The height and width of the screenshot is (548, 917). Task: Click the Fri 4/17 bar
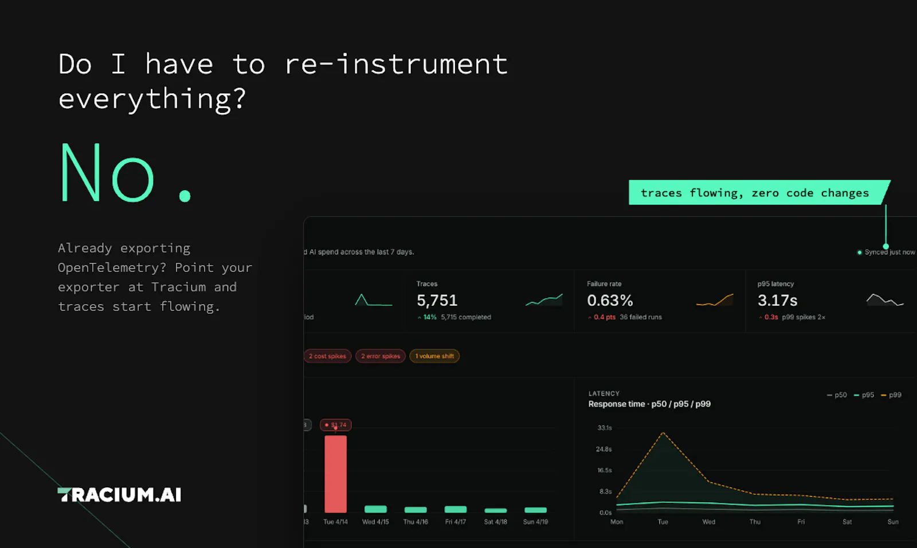pos(456,509)
